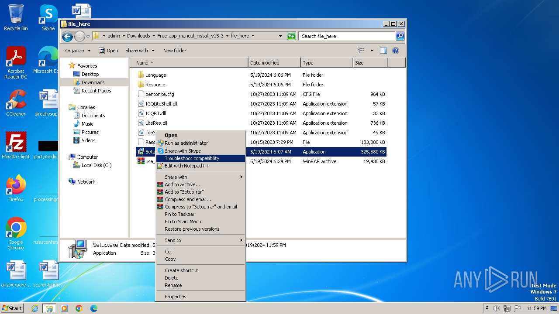Sort by Size column header
Image resolution: width=559 pixels, height=314 pixels.
click(370, 63)
